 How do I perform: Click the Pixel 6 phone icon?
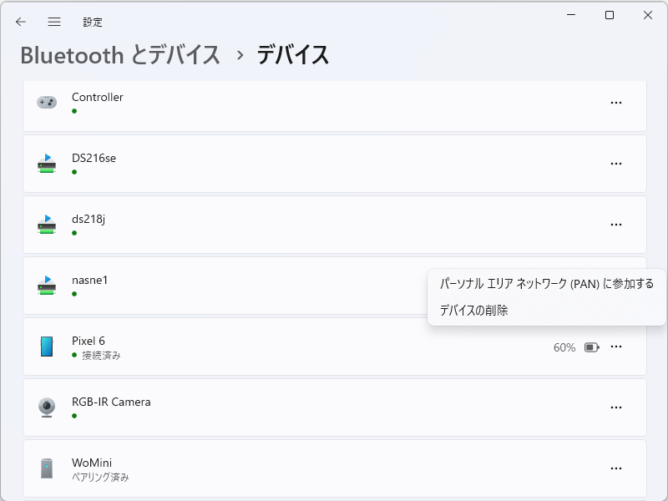click(x=46, y=345)
